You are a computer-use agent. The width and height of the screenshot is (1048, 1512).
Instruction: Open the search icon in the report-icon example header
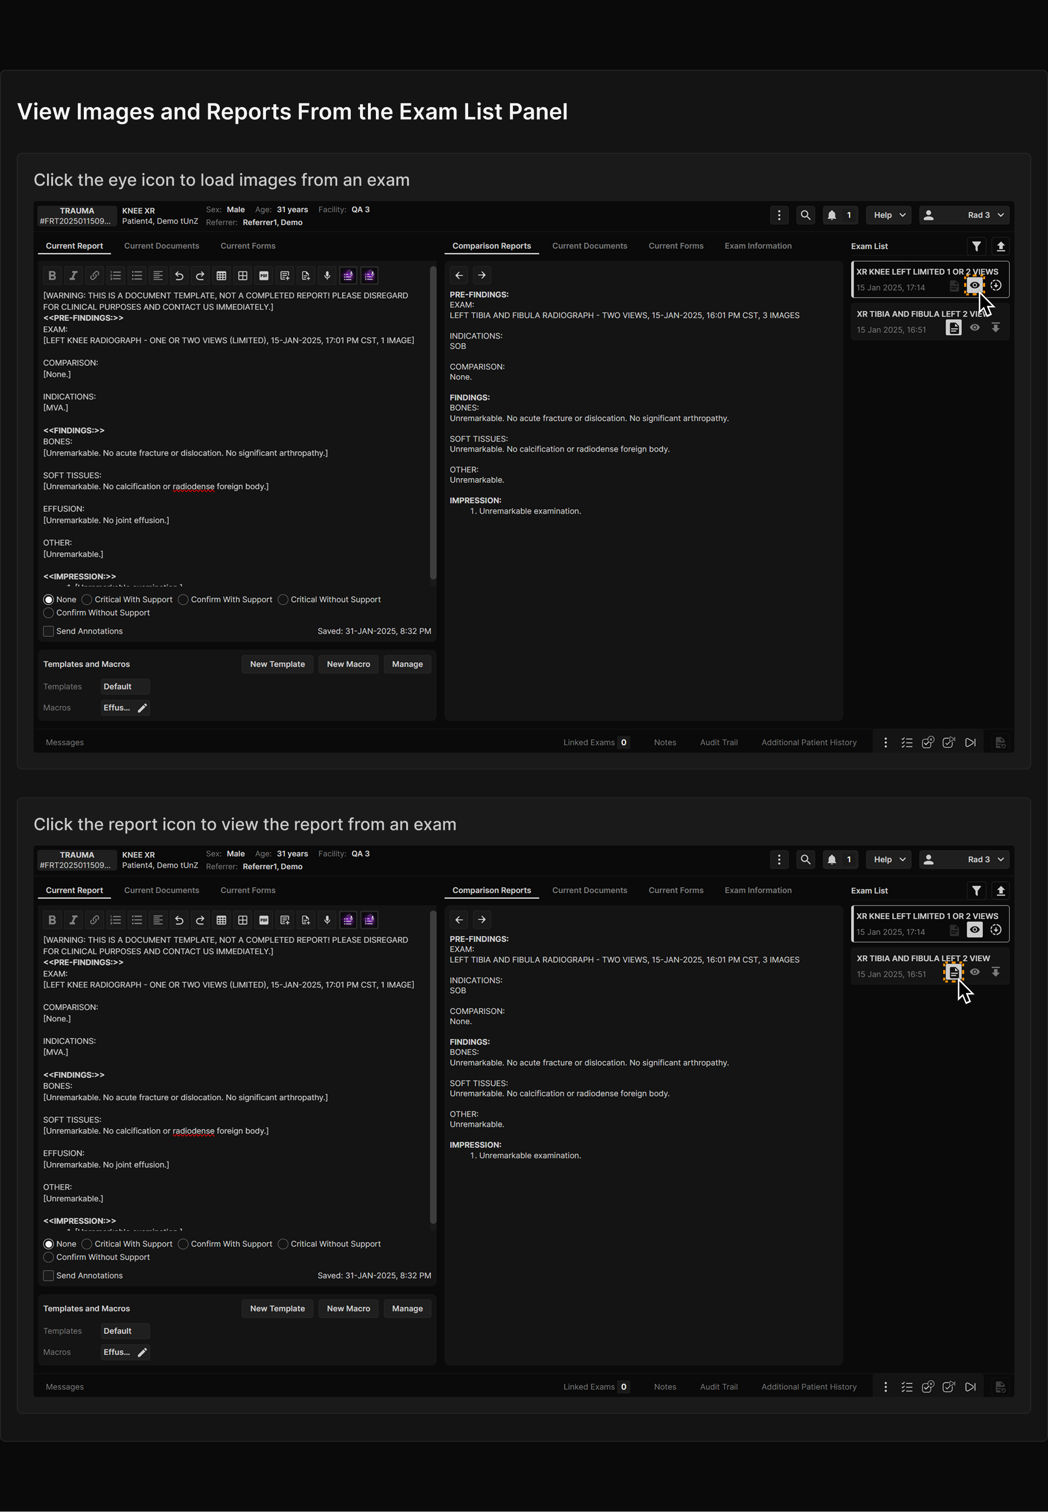tap(806, 860)
